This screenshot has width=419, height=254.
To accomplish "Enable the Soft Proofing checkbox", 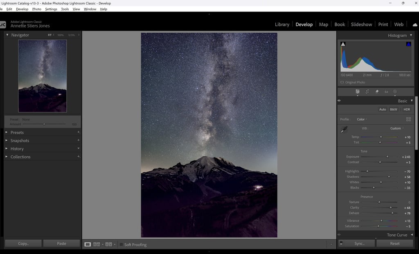I will [x=121, y=244].
